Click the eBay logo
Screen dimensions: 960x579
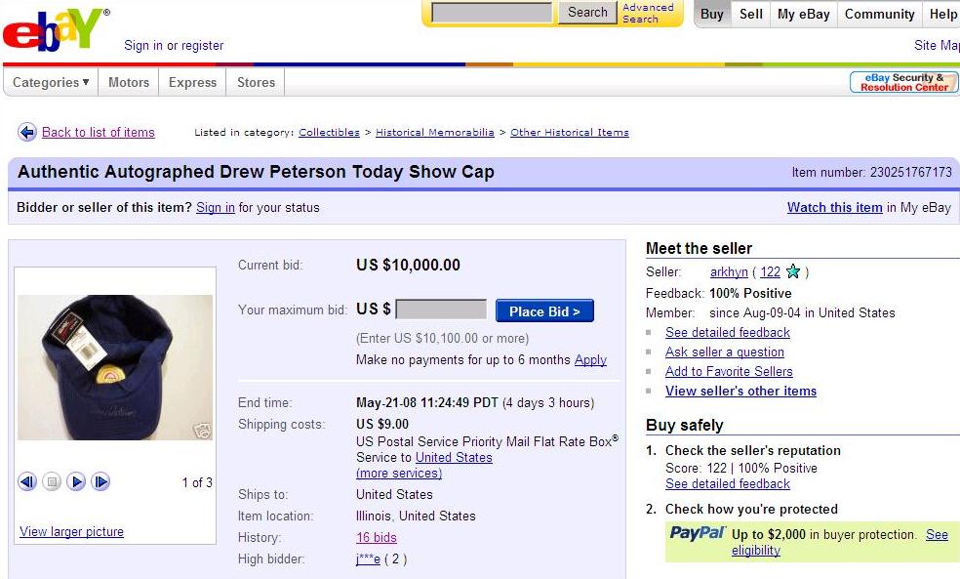tap(55, 30)
